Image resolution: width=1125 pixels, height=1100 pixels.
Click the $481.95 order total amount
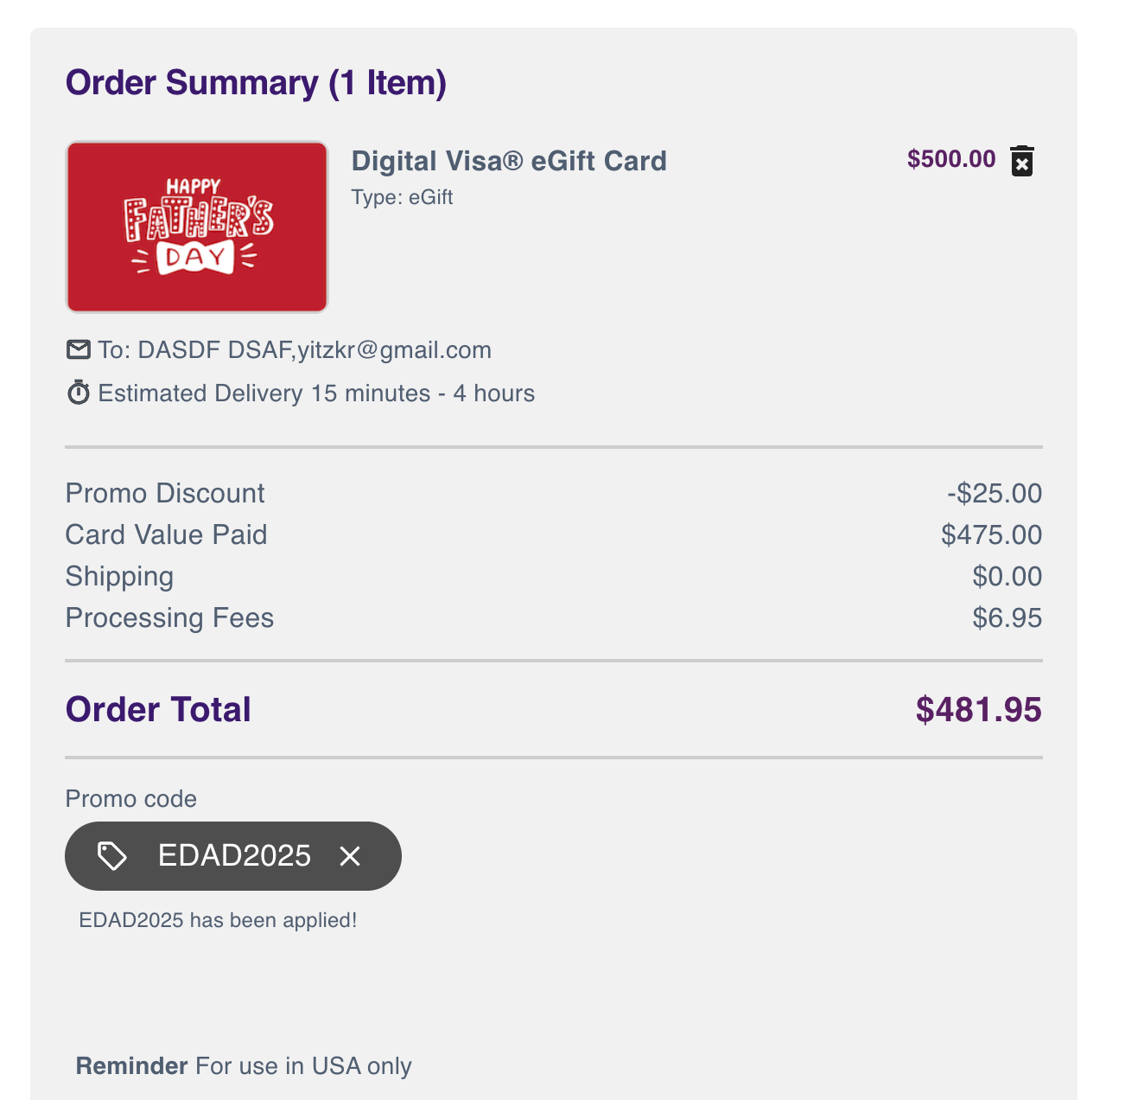coord(979,709)
